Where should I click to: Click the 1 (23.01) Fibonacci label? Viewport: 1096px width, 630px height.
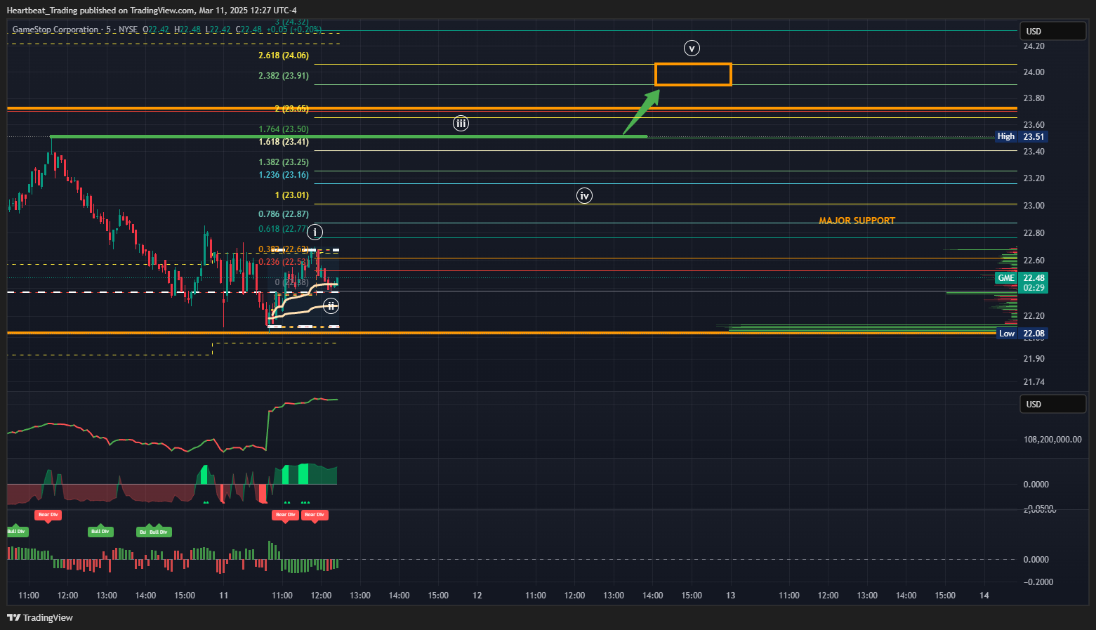(x=292, y=195)
